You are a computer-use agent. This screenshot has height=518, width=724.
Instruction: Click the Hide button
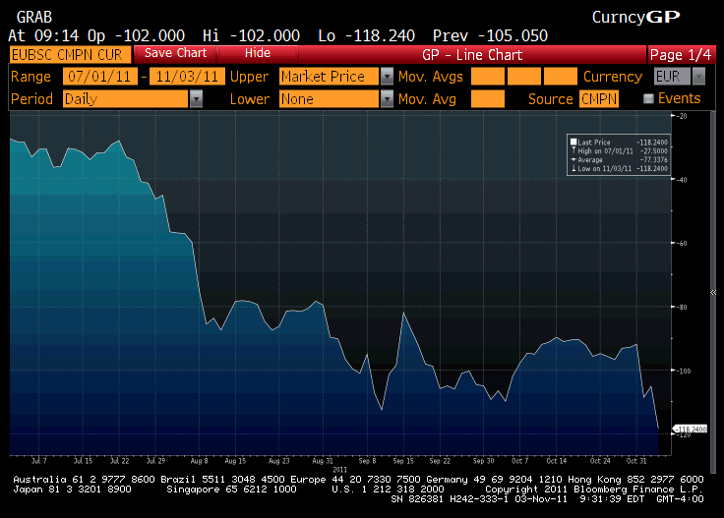coord(258,53)
